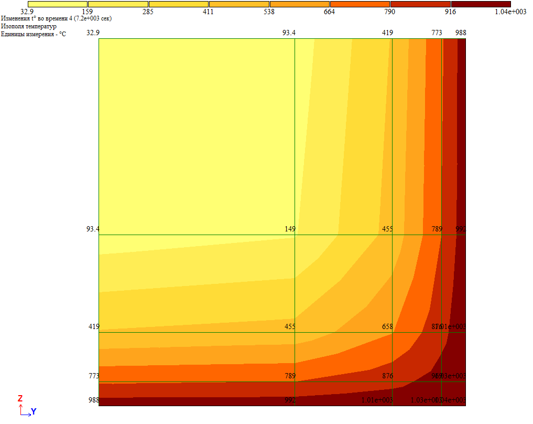The width and height of the screenshot is (533, 424).
Task: Choose the legend swatch between 538 and 664
Action: (x=300, y=4)
